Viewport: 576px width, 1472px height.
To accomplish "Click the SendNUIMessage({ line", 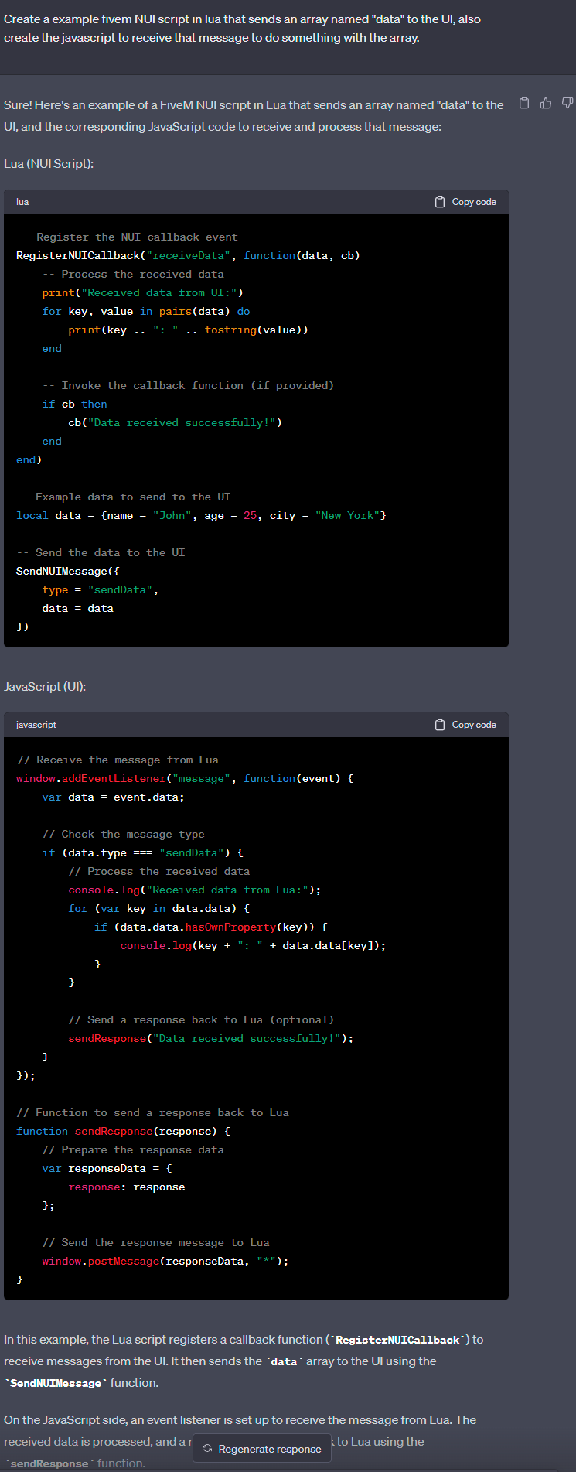I will pos(68,571).
